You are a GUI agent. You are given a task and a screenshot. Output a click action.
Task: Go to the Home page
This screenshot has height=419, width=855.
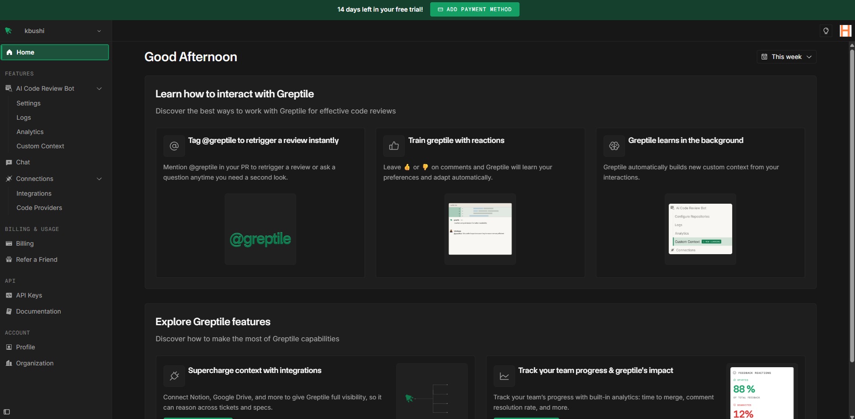(55, 52)
